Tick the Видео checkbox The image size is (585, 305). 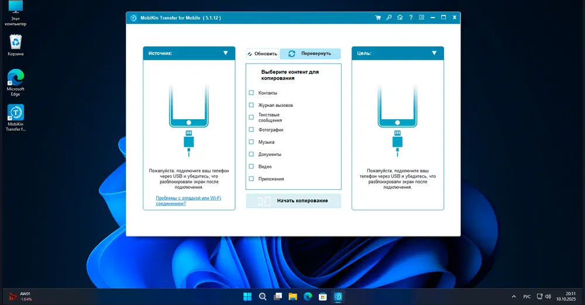coord(251,167)
